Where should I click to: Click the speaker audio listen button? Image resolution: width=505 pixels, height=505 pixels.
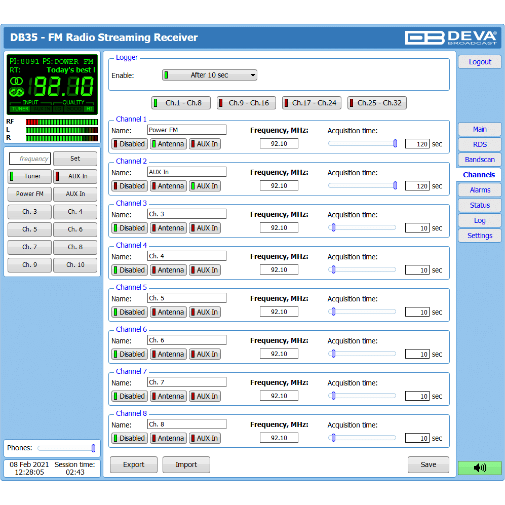(x=479, y=468)
